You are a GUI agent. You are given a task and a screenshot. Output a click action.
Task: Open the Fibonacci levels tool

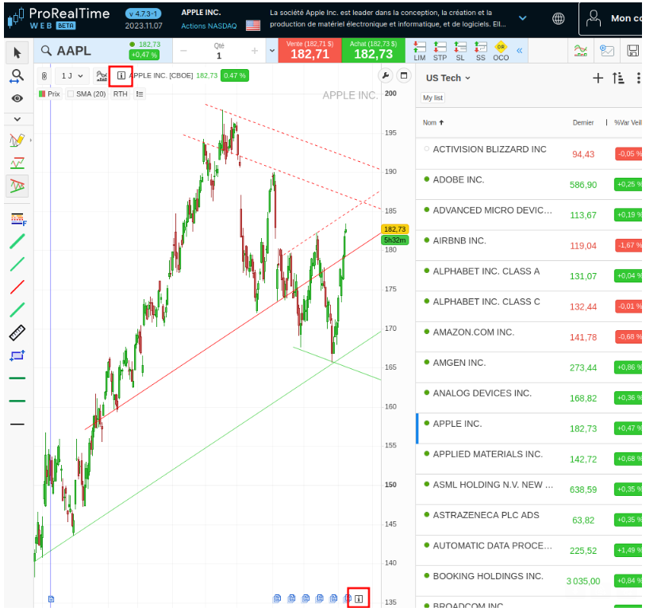click(17, 219)
